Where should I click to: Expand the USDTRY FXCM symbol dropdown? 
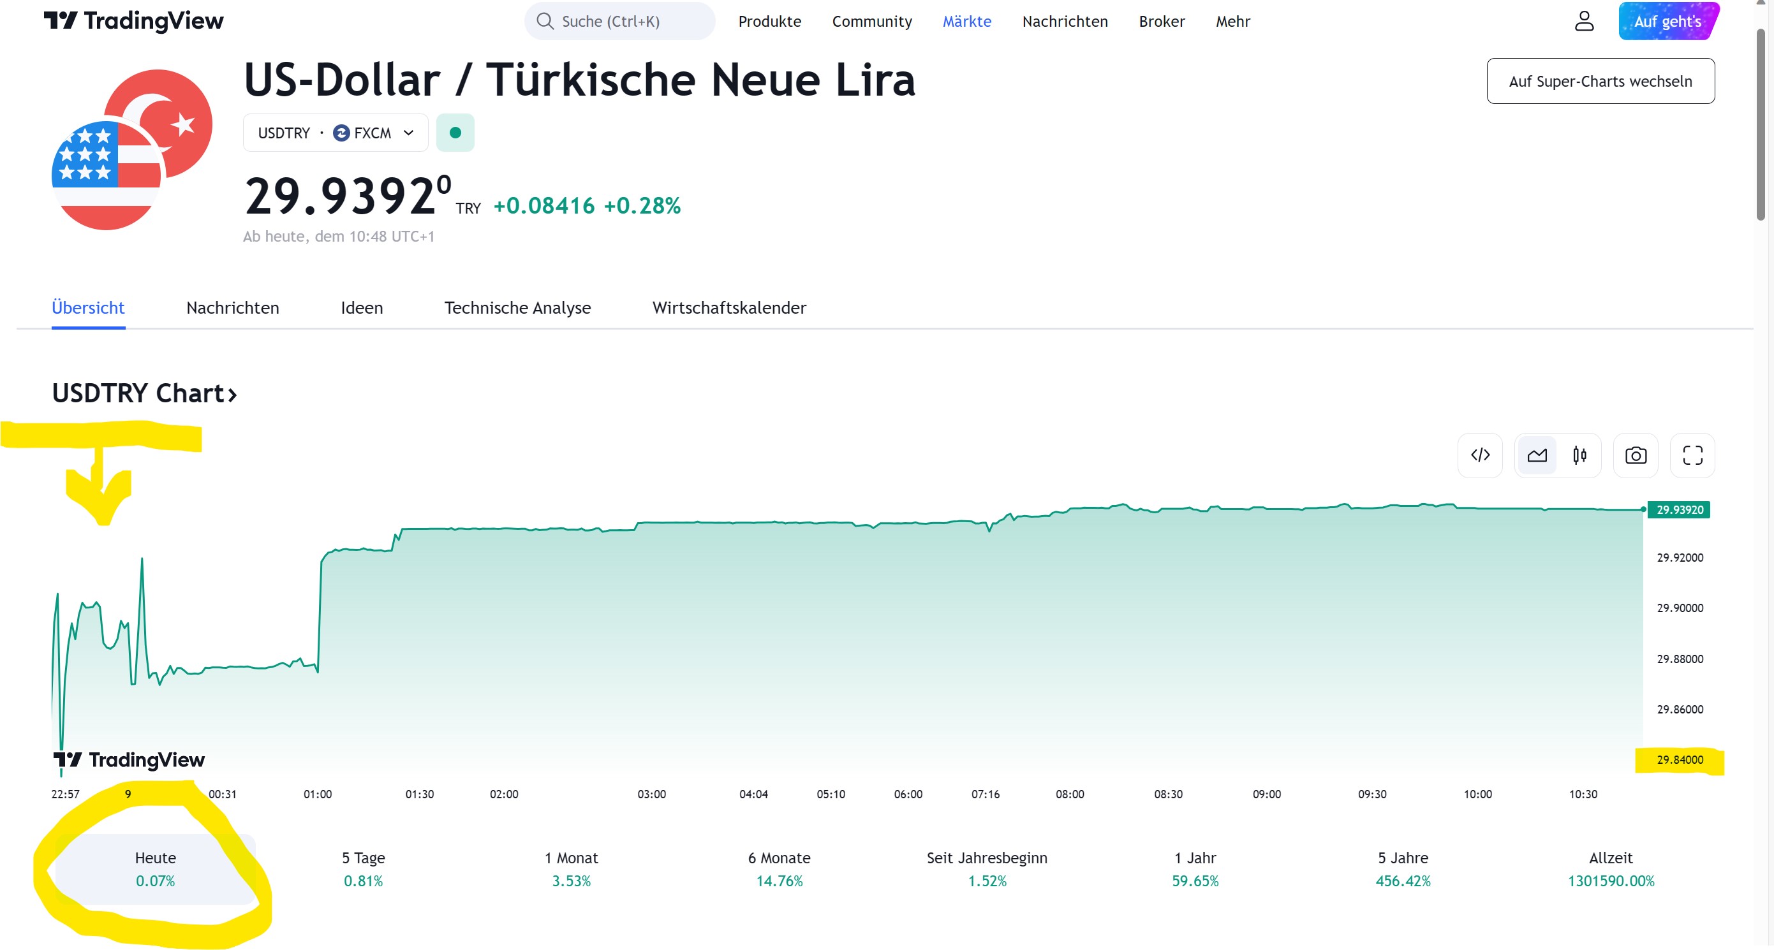[336, 132]
